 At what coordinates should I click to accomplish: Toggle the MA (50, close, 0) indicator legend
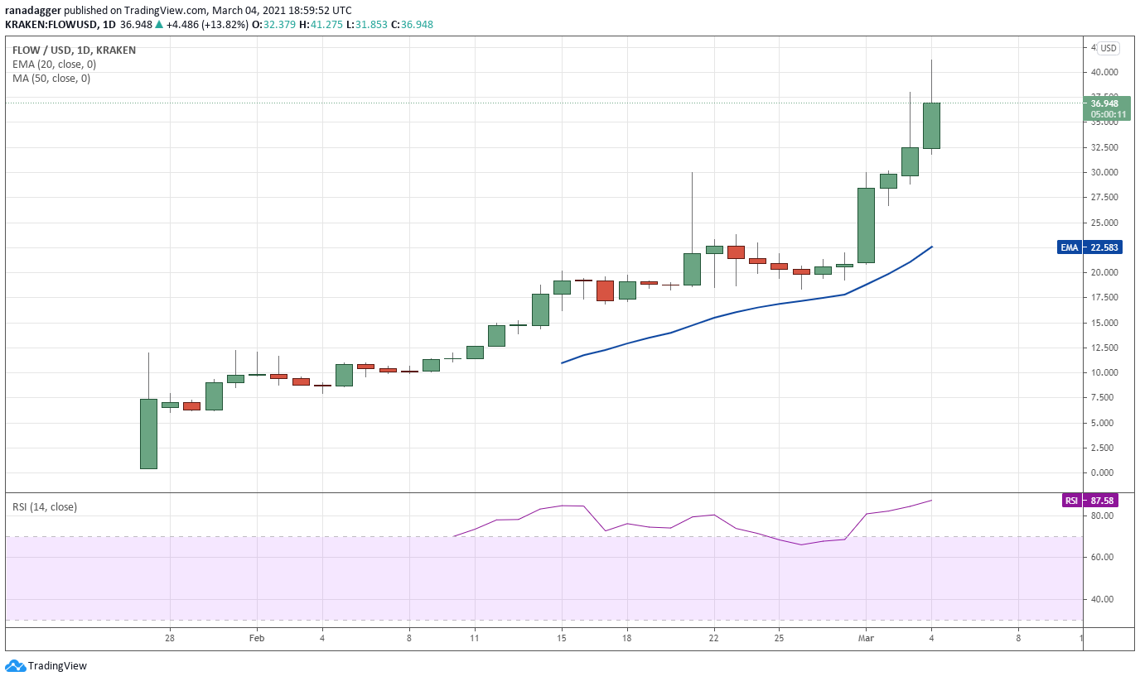coord(51,79)
